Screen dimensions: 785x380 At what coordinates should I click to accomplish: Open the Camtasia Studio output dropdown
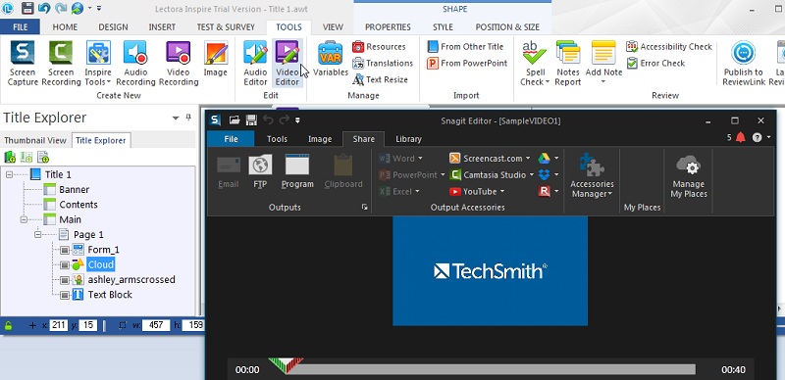coord(531,175)
